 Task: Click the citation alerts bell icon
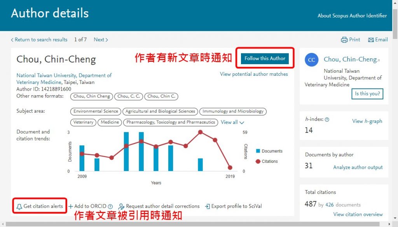(x=19, y=206)
